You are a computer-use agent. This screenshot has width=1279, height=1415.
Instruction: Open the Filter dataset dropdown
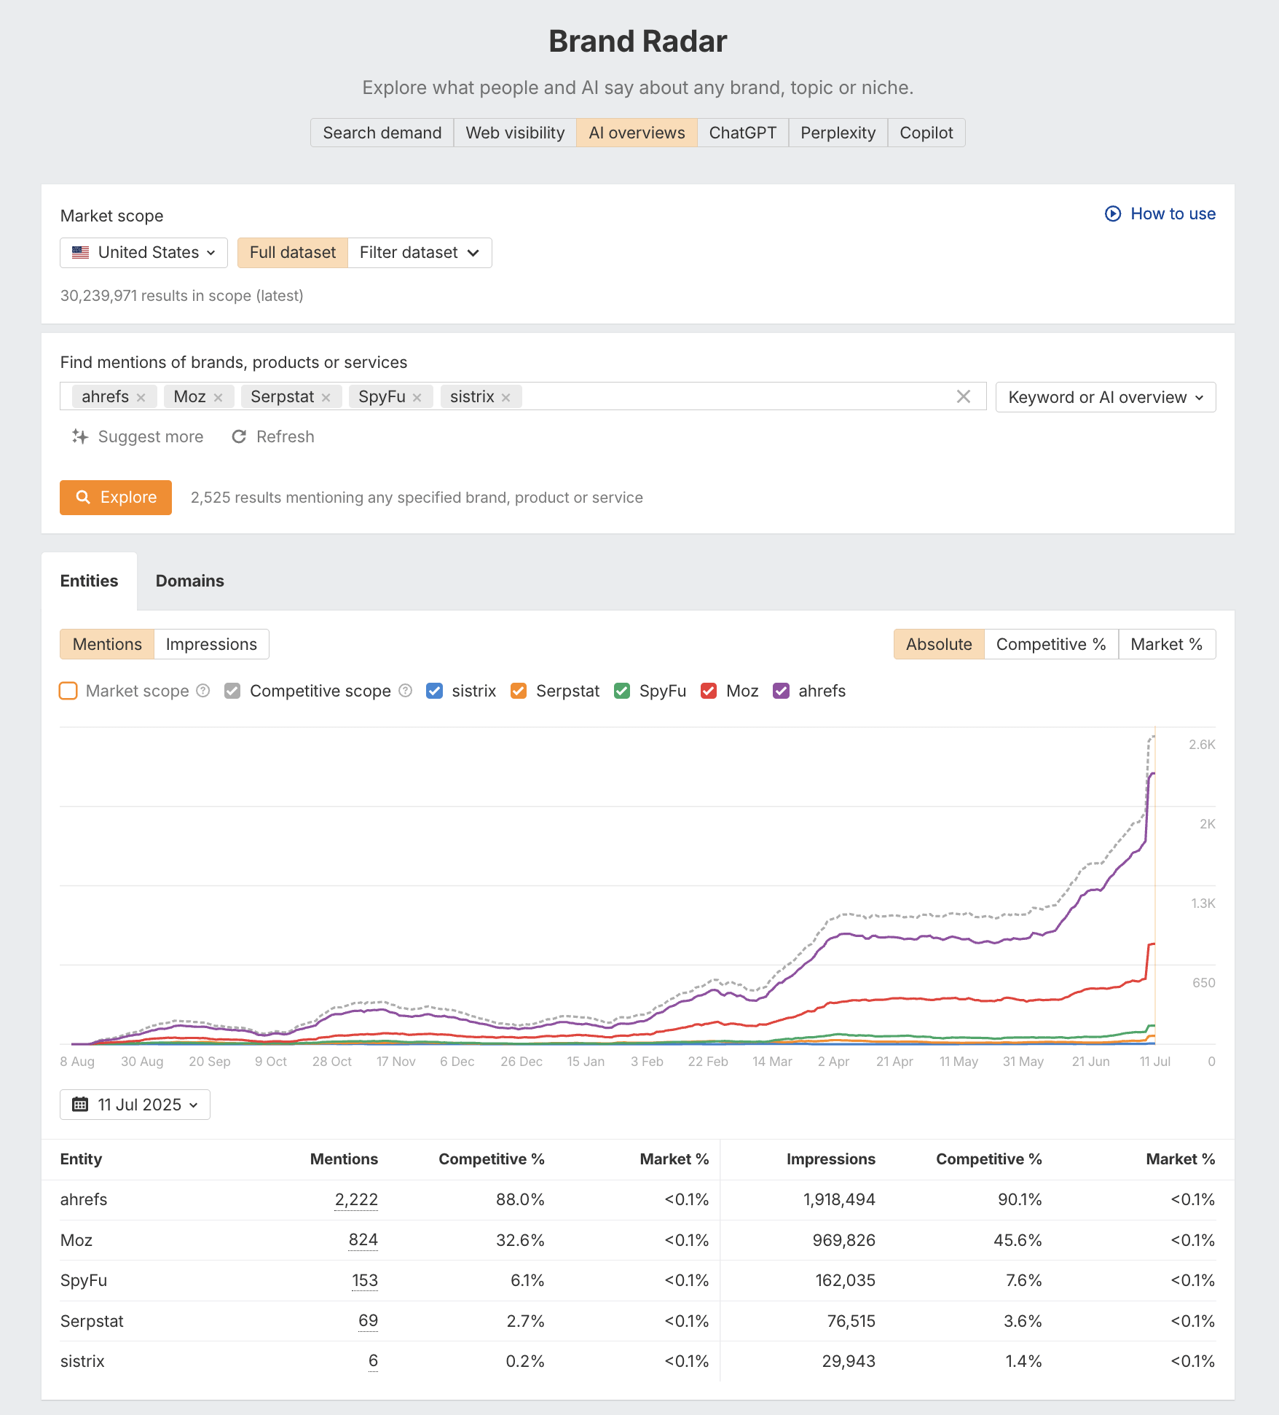[420, 252]
